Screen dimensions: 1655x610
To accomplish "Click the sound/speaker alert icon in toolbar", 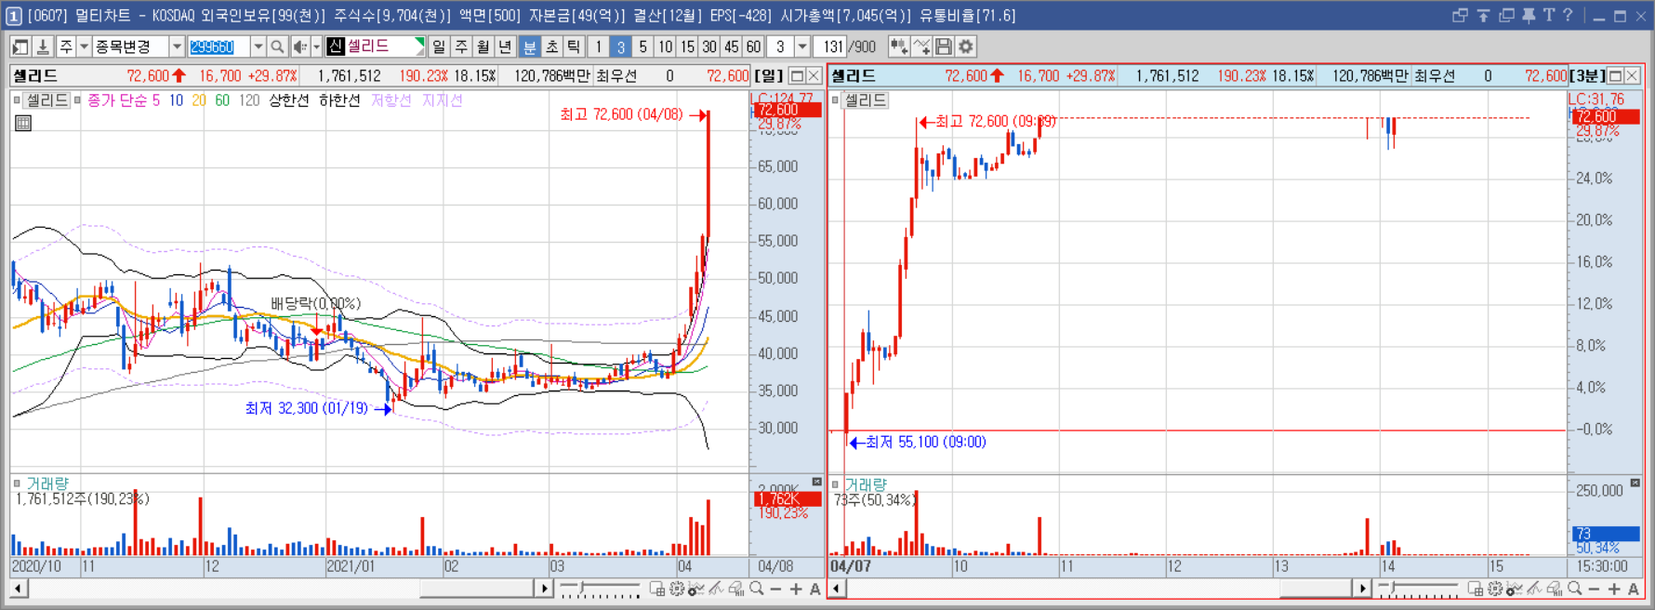I will point(299,46).
